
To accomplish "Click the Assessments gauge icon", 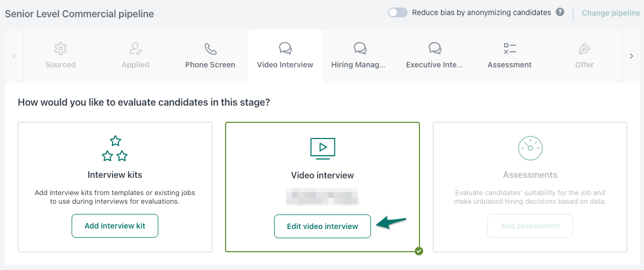I will point(530,148).
